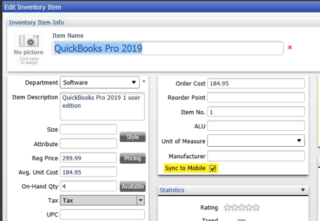Open the Pricing button

[x=133, y=158]
